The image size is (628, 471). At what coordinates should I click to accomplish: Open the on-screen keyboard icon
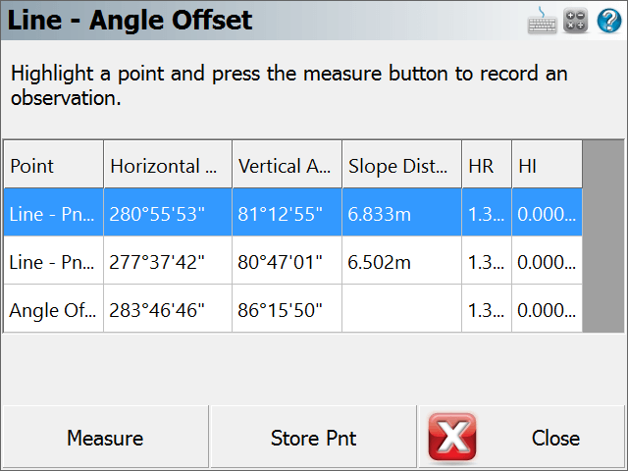pyautogui.click(x=542, y=20)
